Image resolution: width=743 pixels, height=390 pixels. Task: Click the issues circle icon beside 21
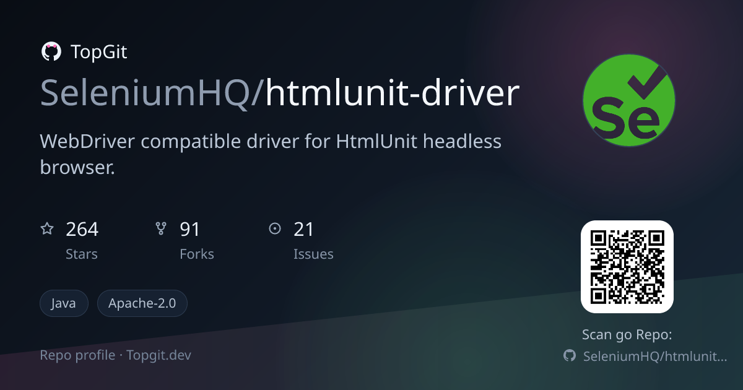[x=275, y=229]
